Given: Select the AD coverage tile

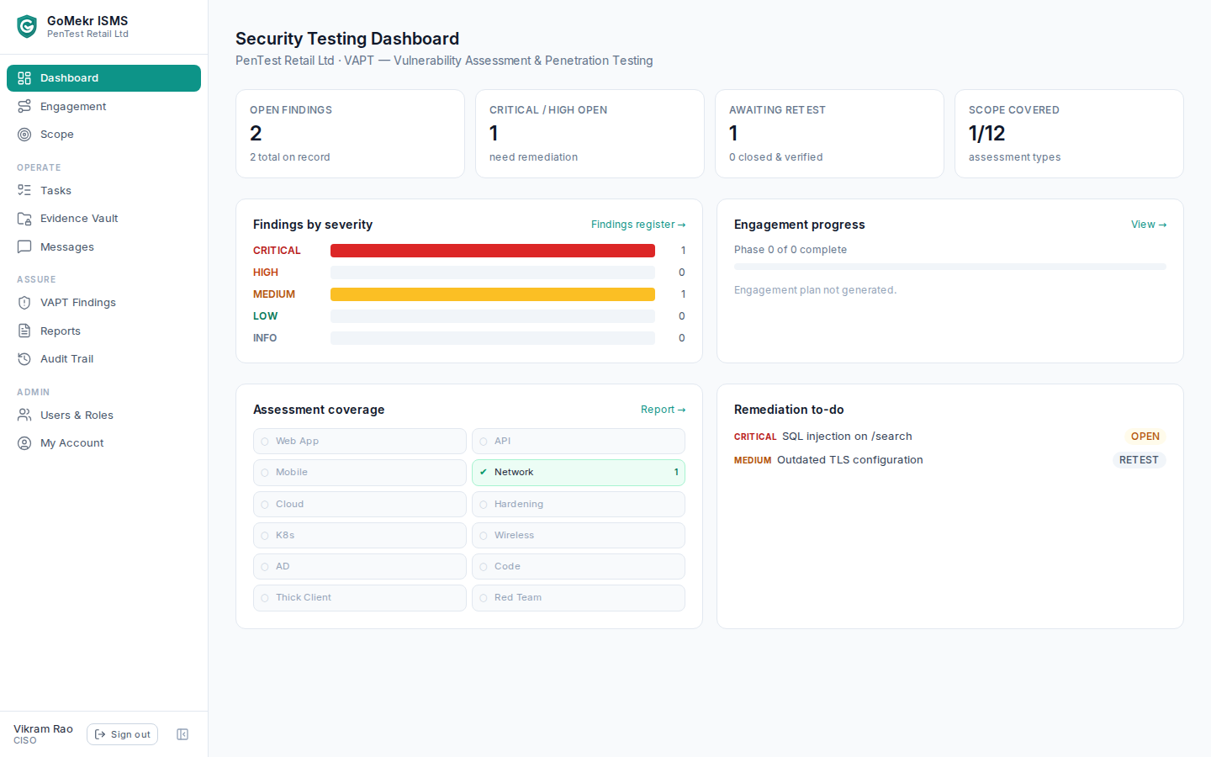Looking at the screenshot, I should [360, 566].
